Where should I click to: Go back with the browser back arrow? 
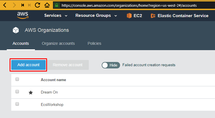pyautogui.click(x=5, y=5)
